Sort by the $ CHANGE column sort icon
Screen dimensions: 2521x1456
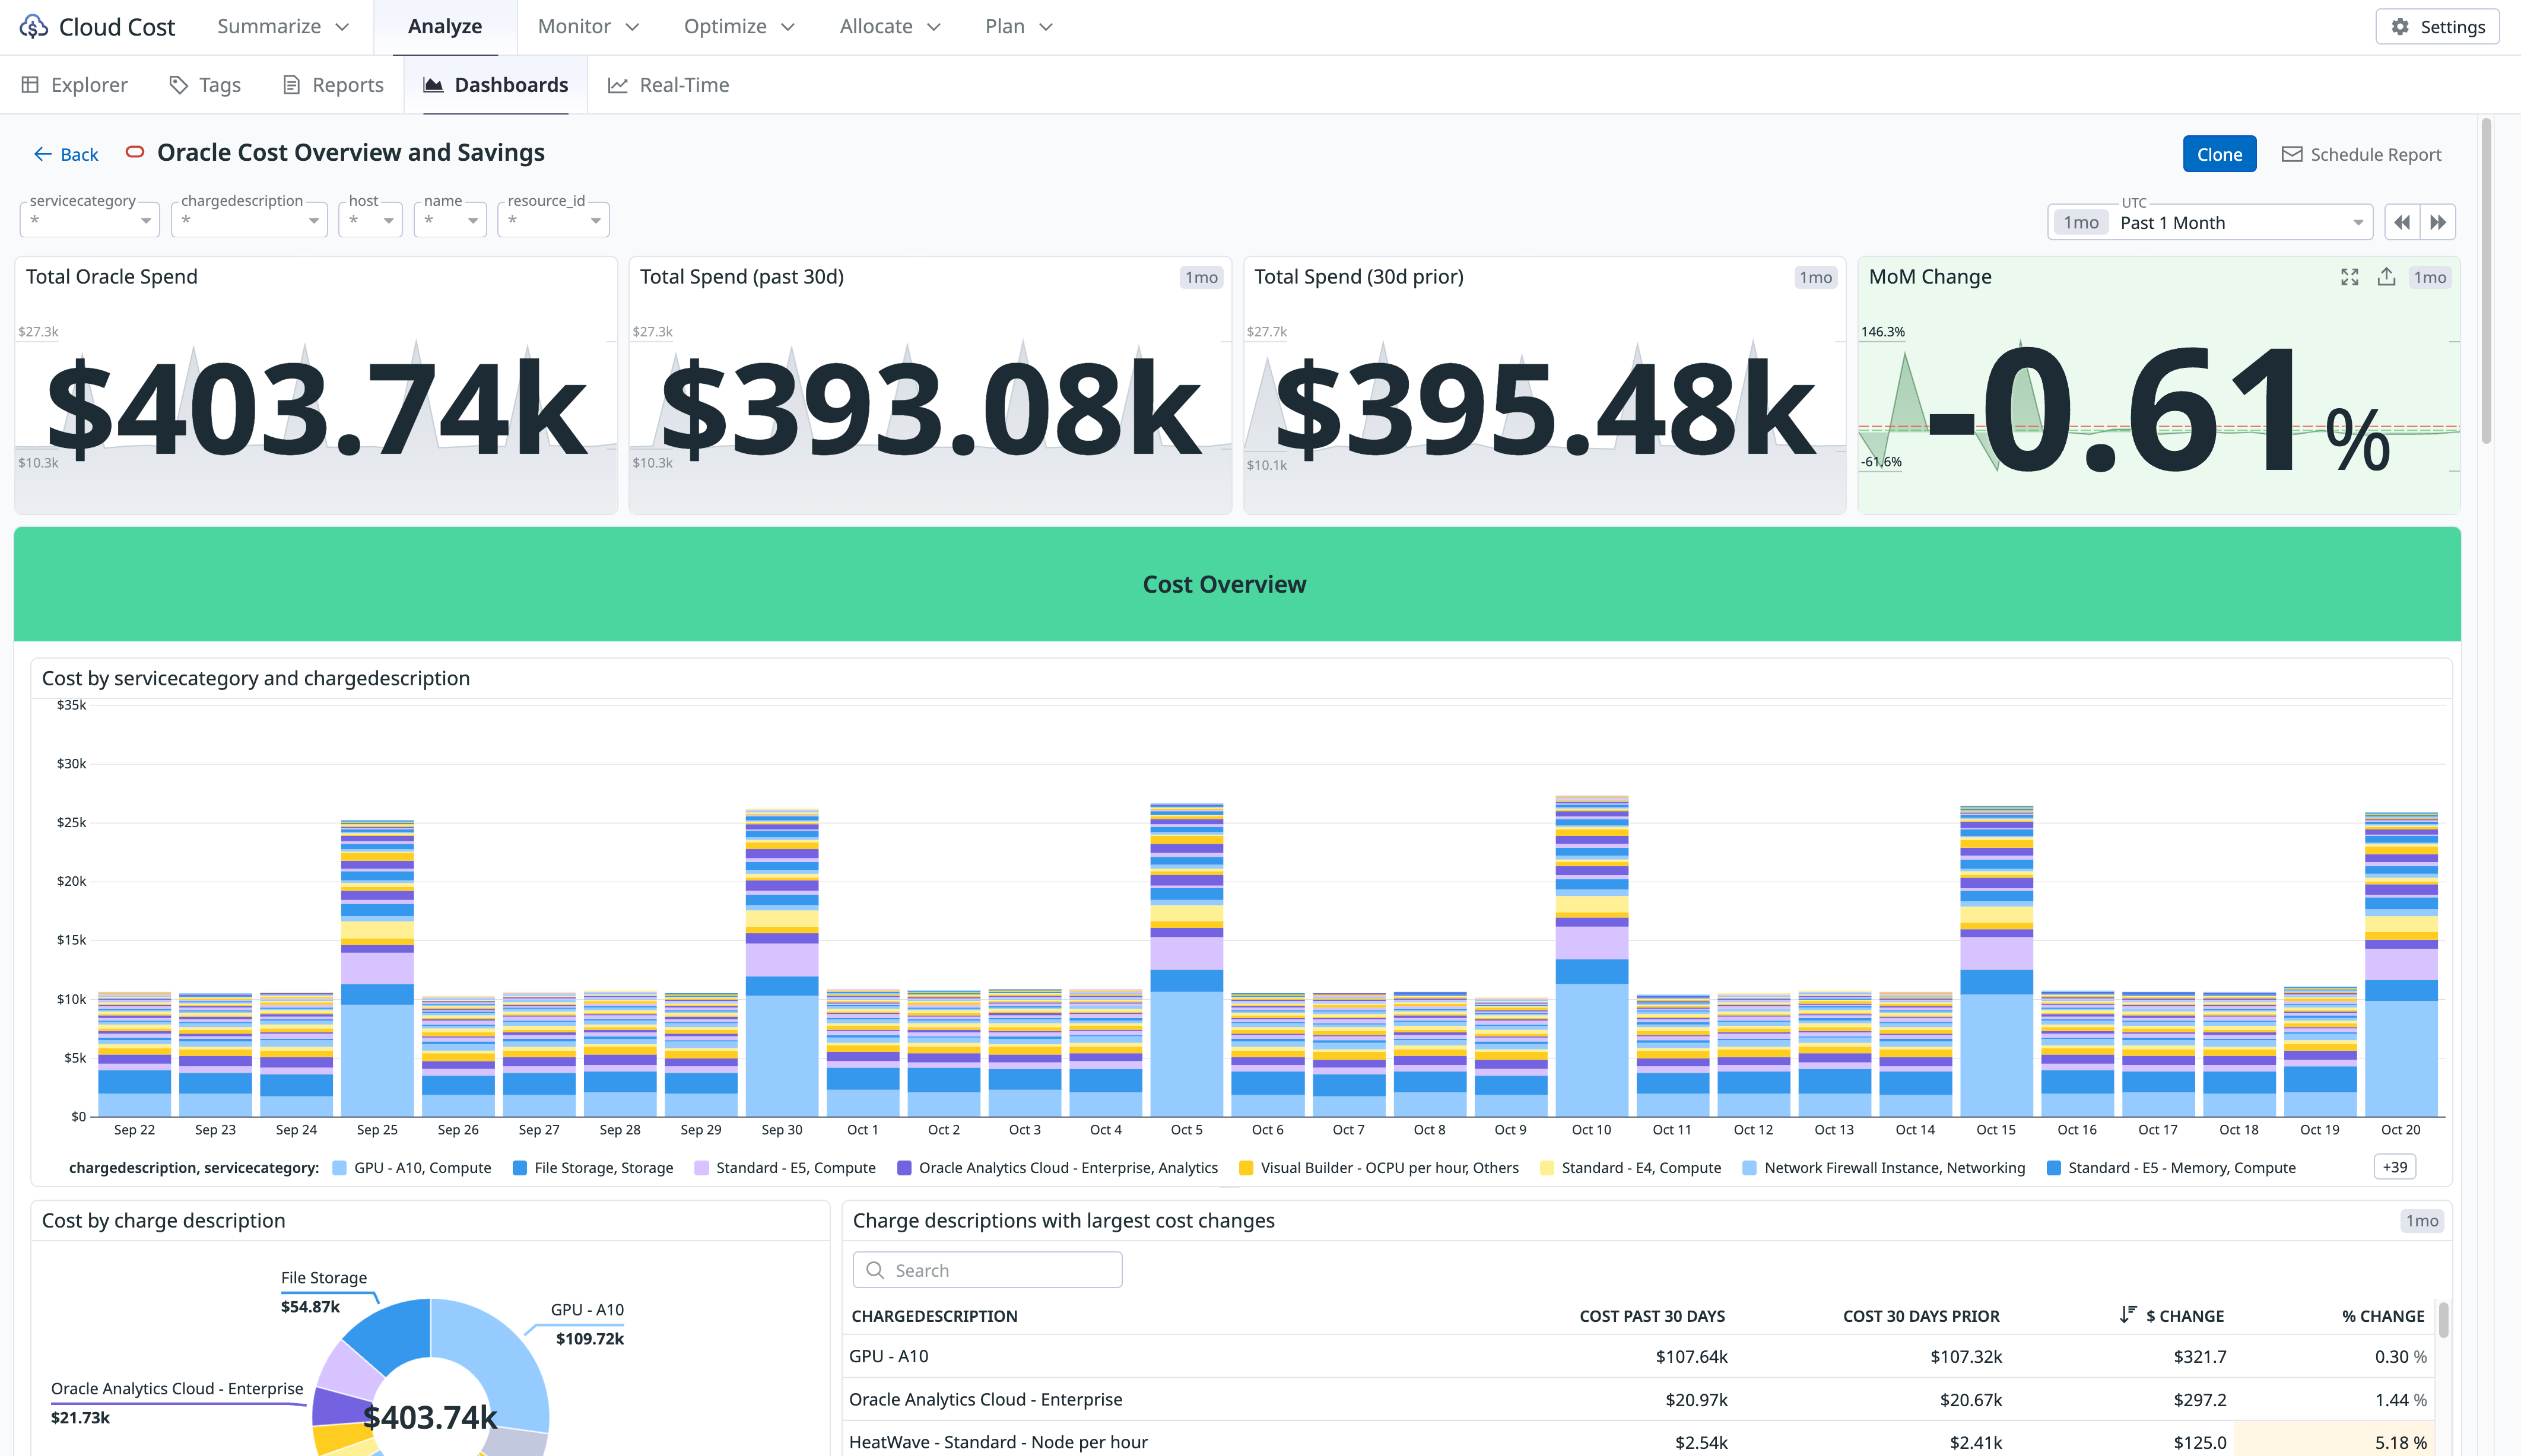(2128, 1314)
